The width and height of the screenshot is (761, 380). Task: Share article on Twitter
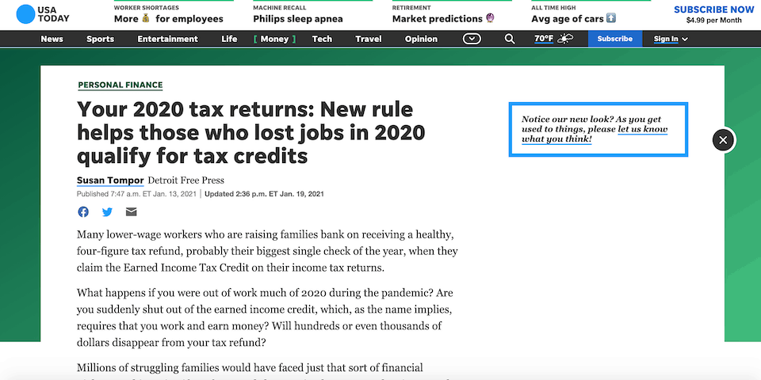(107, 212)
